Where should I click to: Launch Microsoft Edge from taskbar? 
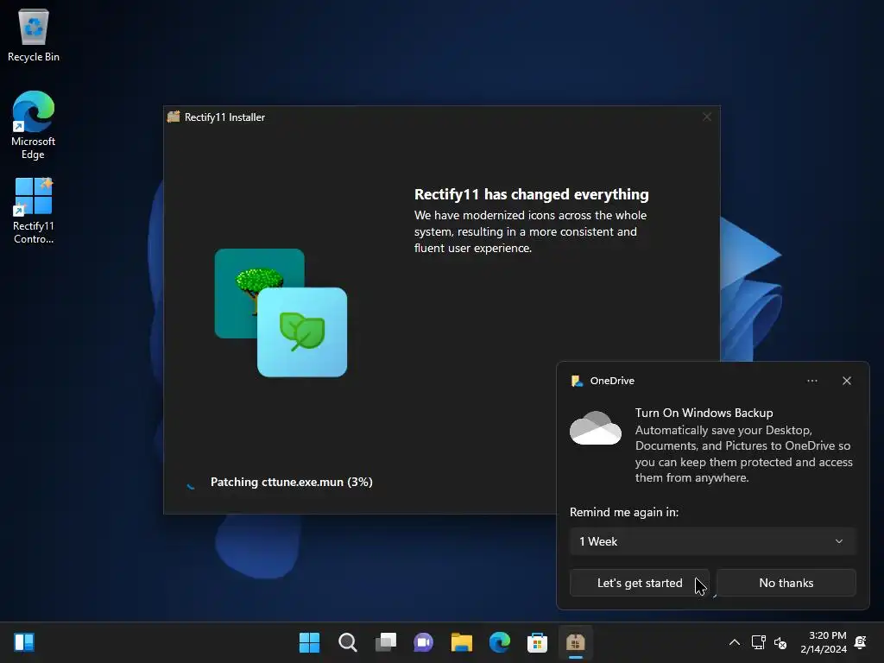click(x=500, y=642)
